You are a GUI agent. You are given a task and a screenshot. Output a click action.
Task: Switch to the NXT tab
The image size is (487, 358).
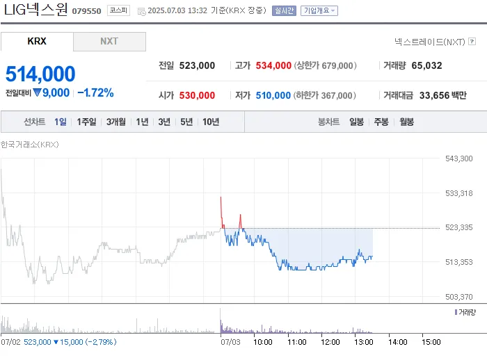click(x=109, y=41)
